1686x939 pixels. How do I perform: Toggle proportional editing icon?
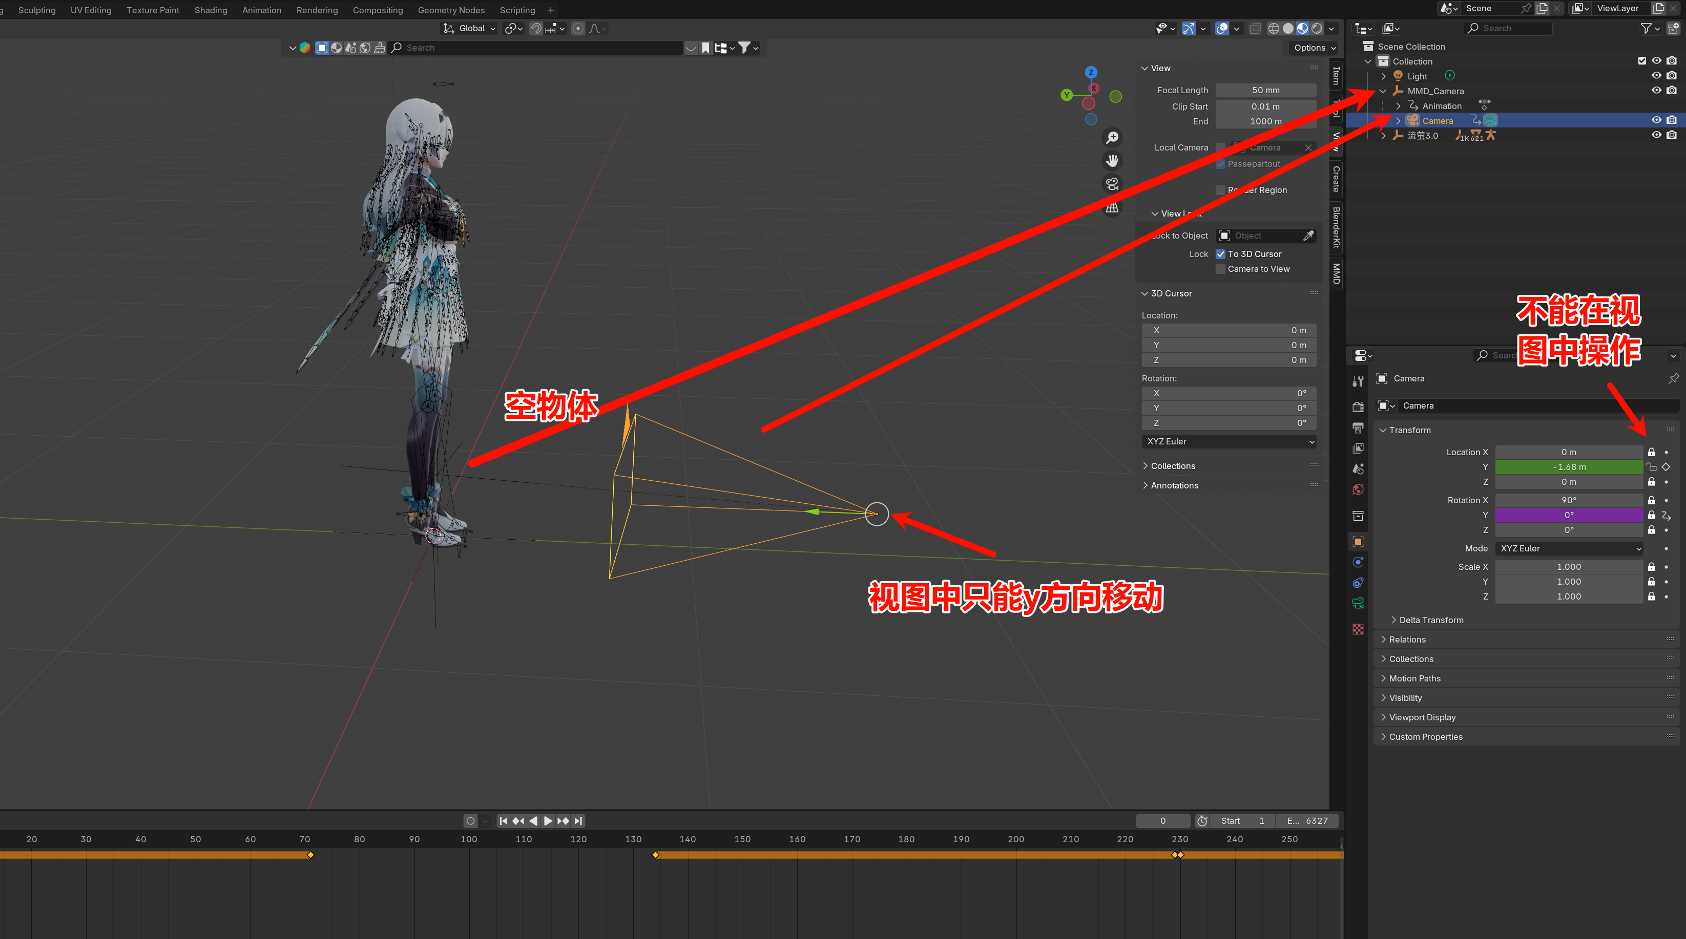578,28
